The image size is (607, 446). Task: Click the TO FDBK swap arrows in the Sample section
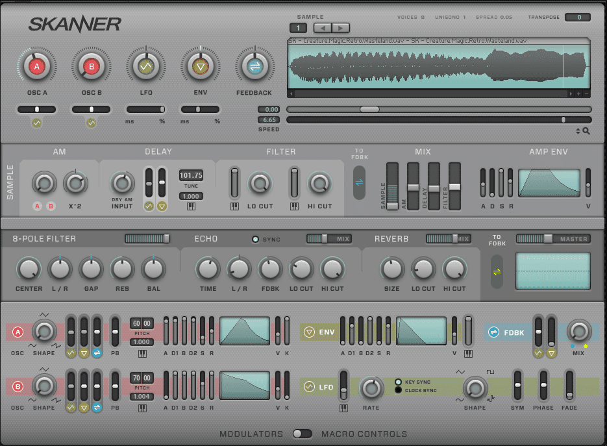coord(360,183)
